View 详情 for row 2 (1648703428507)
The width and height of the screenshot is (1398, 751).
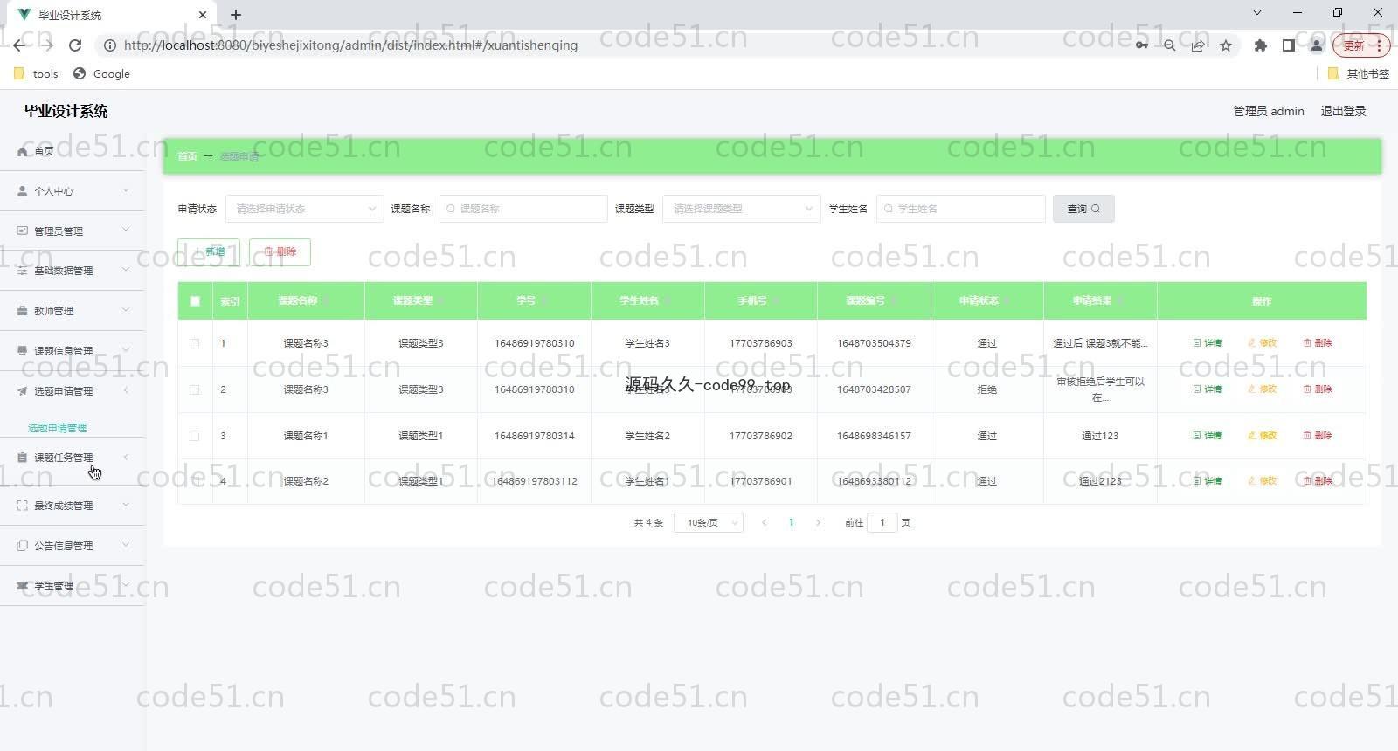coord(1208,389)
